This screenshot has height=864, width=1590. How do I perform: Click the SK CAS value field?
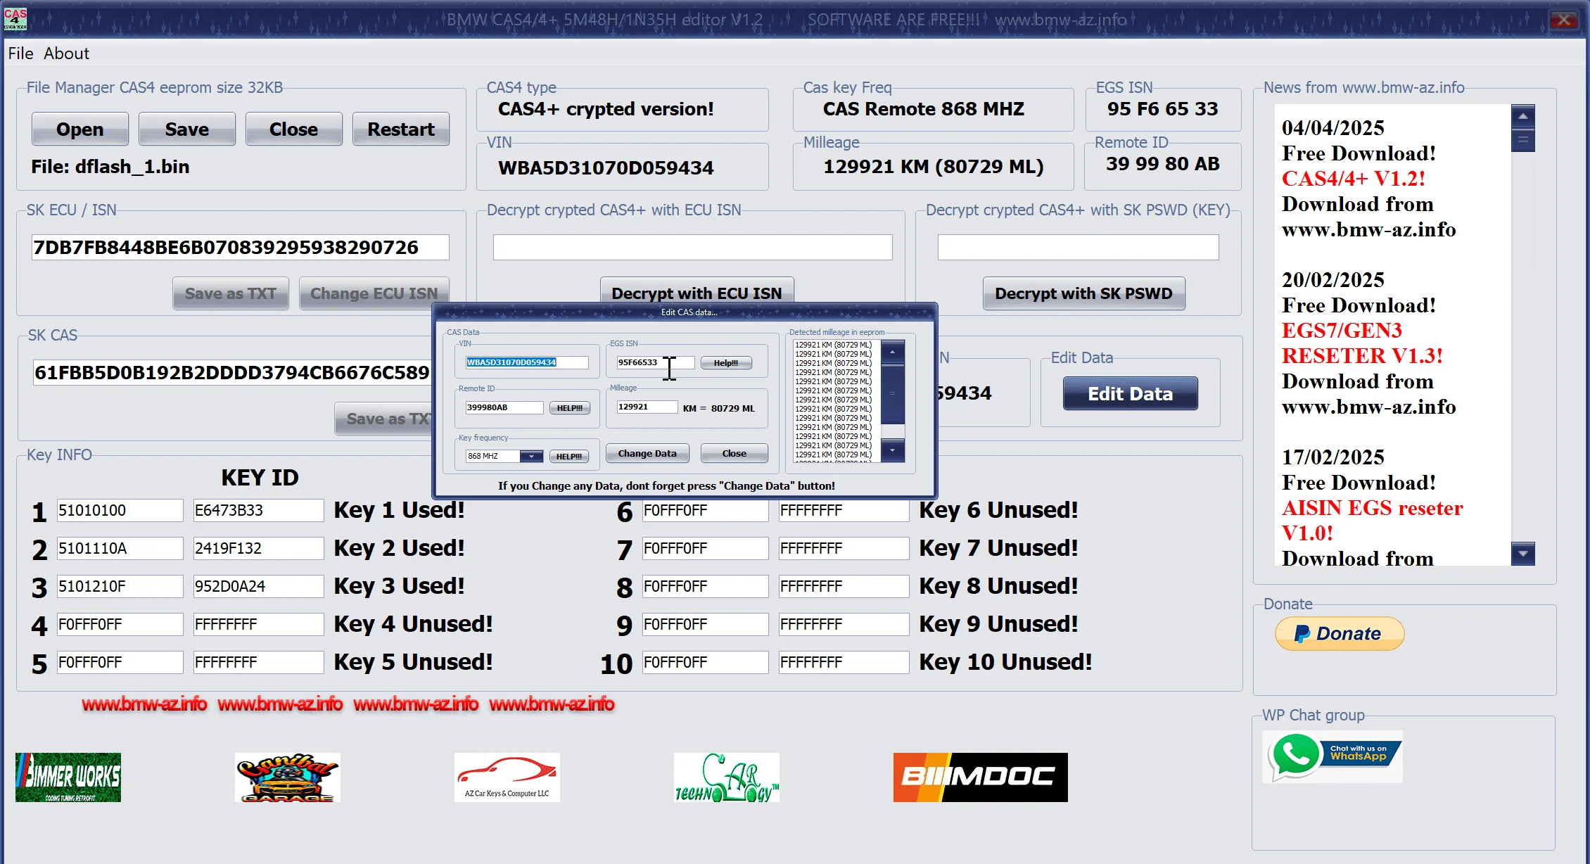click(232, 372)
